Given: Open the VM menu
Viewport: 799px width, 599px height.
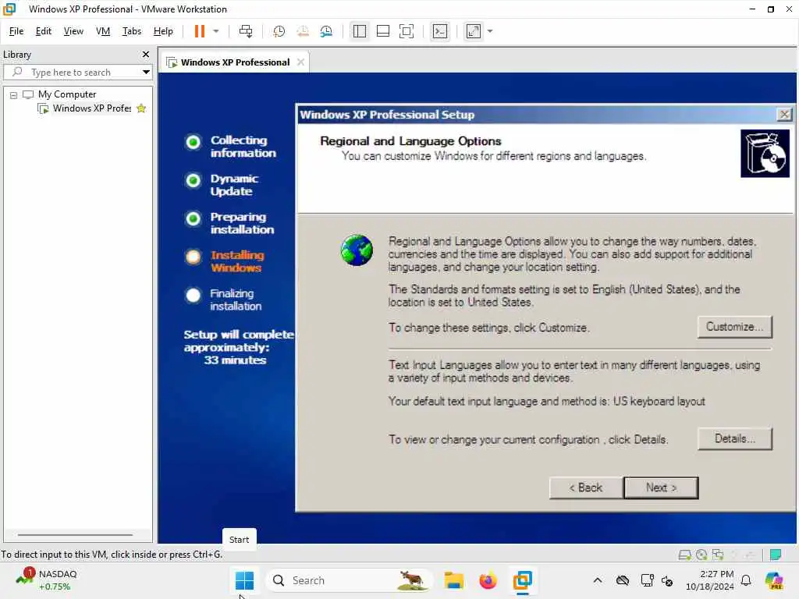Looking at the screenshot, I should [103, 31].
